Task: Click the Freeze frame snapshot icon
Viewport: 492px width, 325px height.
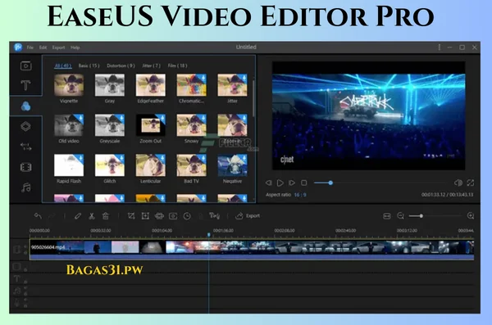Action: click(173, 215)
